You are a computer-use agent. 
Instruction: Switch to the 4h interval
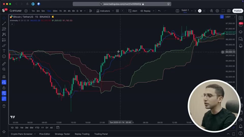(69, 11)
